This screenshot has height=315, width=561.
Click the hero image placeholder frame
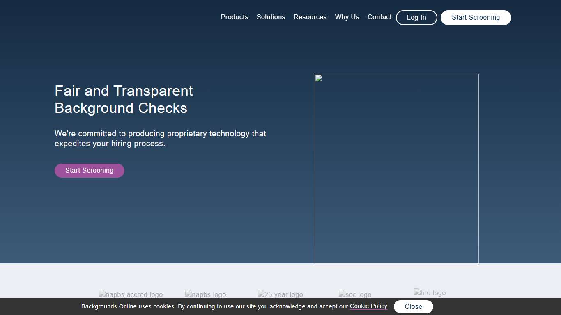[396, 168]
